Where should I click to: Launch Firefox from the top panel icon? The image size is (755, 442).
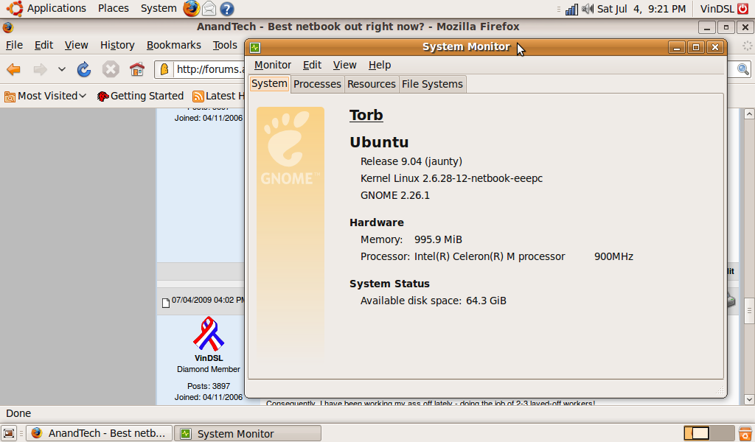192,9
